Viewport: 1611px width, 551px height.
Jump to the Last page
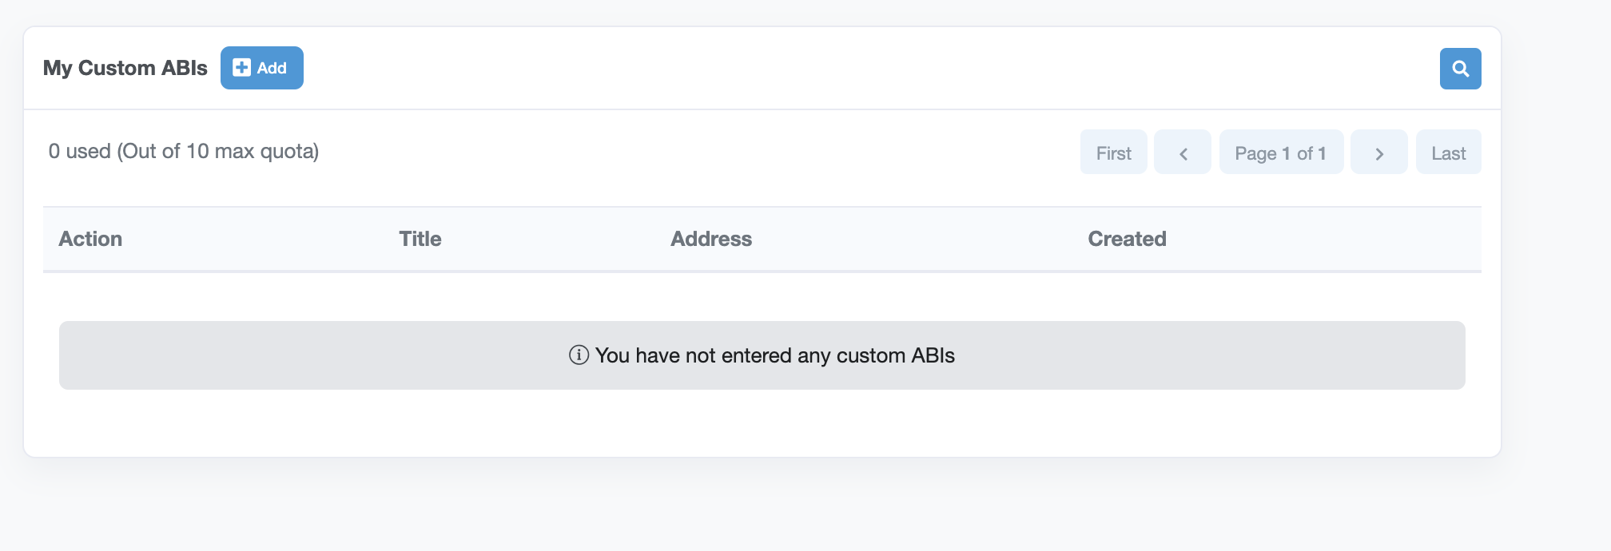coord(1448,153)
